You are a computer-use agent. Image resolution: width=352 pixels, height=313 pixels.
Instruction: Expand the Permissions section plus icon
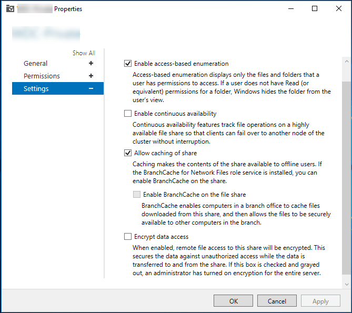coord(91,76)
